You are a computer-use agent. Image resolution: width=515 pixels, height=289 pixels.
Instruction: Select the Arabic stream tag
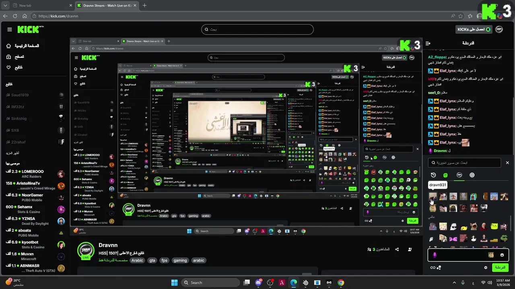click(137, 261)
